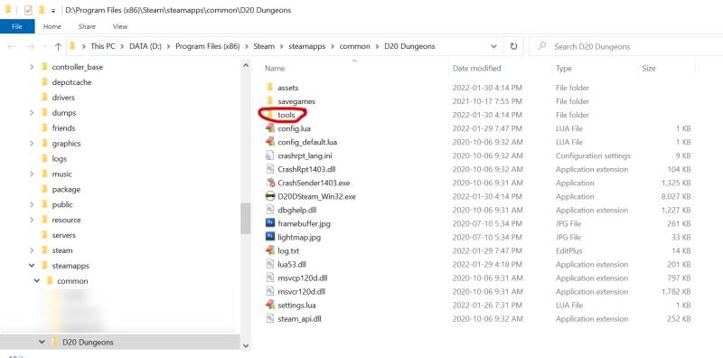Screen dimensions: 723x358
Task: Go up one folder level arrow
Action: tap(58, 46)
